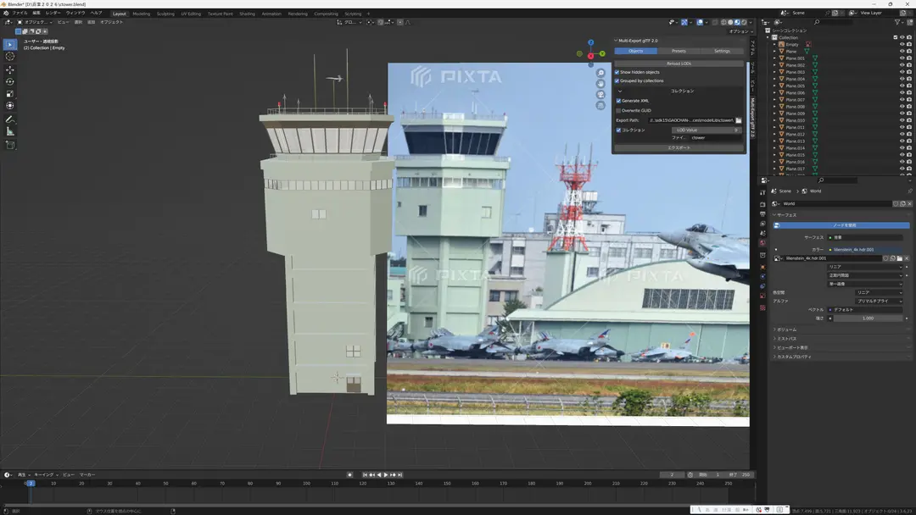Open the プリマルチプライ alpha dropdown
This screenshot has height=515, width=916.
(x=880, y=301)
